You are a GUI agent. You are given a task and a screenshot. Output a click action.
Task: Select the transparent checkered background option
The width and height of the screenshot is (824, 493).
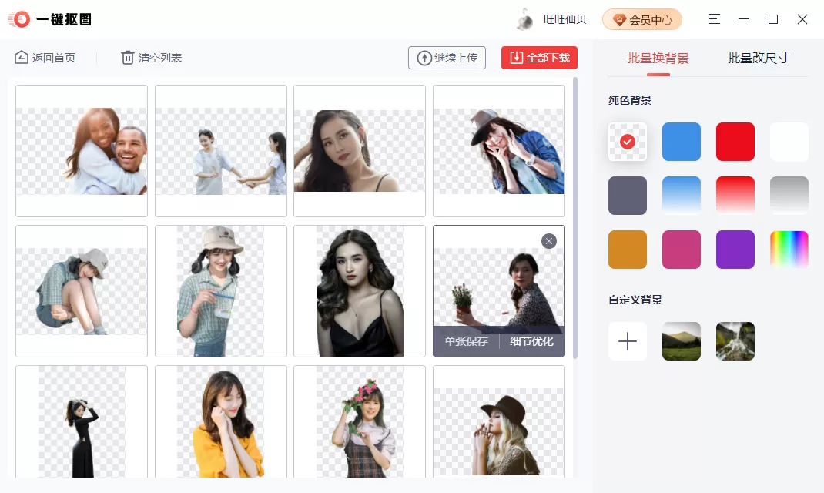pyautogui.click(x=628, y=142)
